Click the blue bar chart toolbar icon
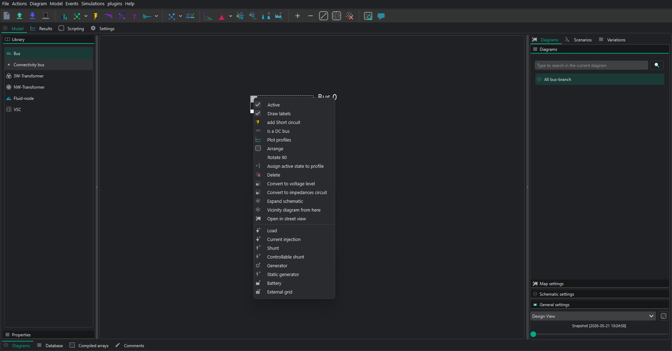The image size is (672, 351). [64, 16]
